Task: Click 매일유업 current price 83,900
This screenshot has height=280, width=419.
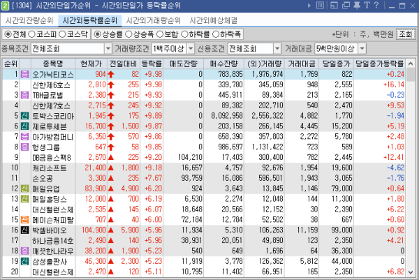Action: 96,189
